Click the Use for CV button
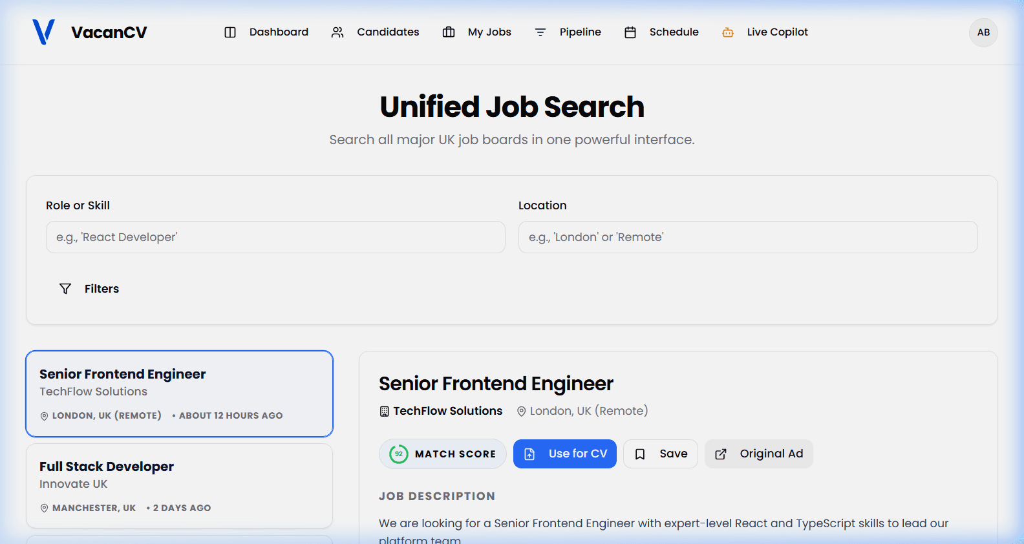Image resolution: width=1024 pixels, height=544 pixels. pyautogui.click(x=564, y=454)
